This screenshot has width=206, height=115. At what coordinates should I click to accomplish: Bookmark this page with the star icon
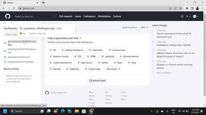[181, 8]
